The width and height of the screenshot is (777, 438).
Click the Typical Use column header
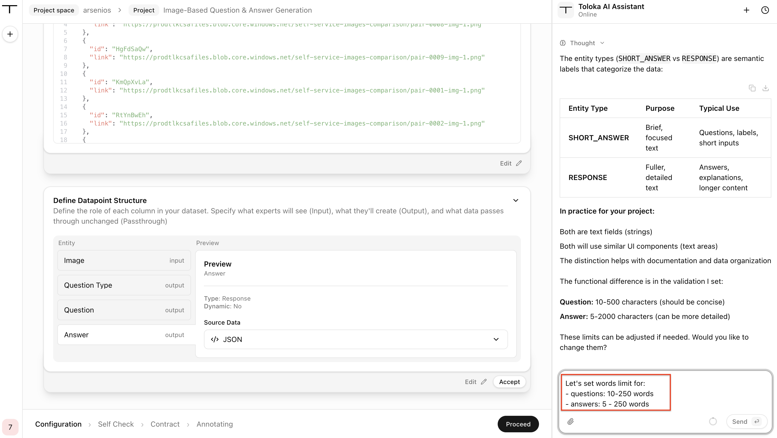click(x=719, y=108)
